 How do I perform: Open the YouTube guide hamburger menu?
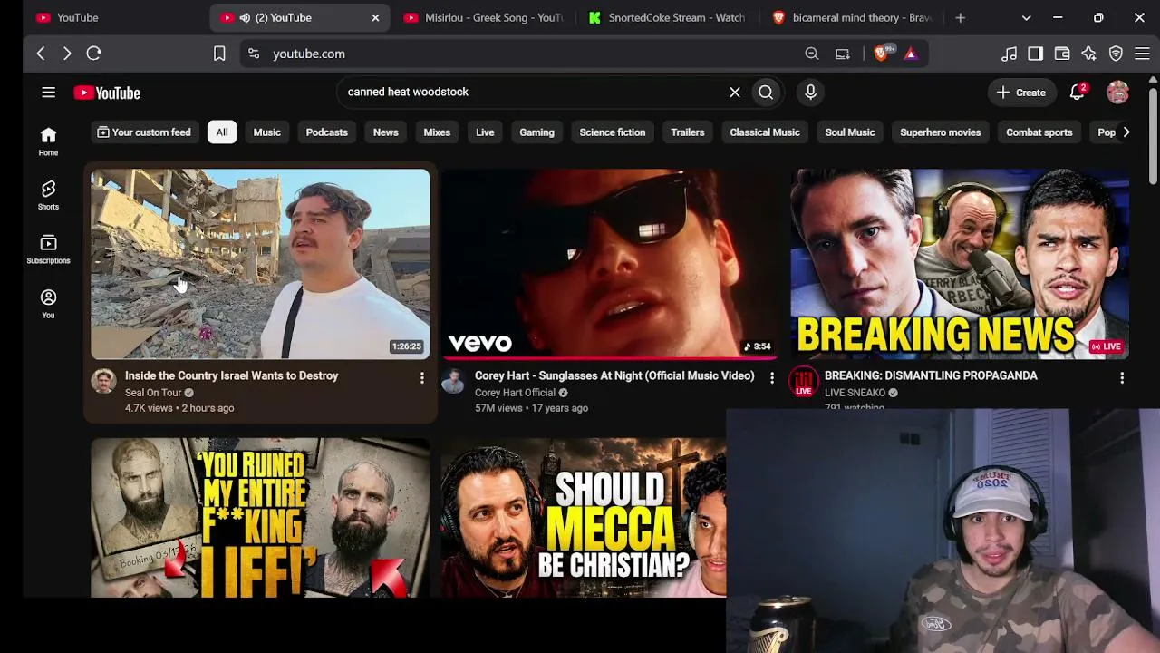[x=49, y=93]
